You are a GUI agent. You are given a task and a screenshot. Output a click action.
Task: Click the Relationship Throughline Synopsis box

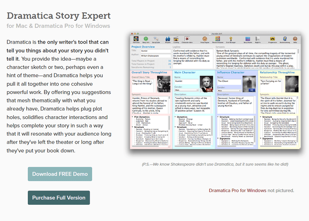point(278,105)
